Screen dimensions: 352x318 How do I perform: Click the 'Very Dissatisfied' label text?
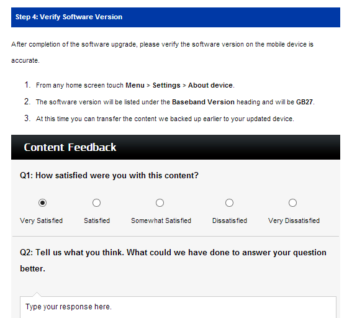pyautogui.click(x=294, y=220)
